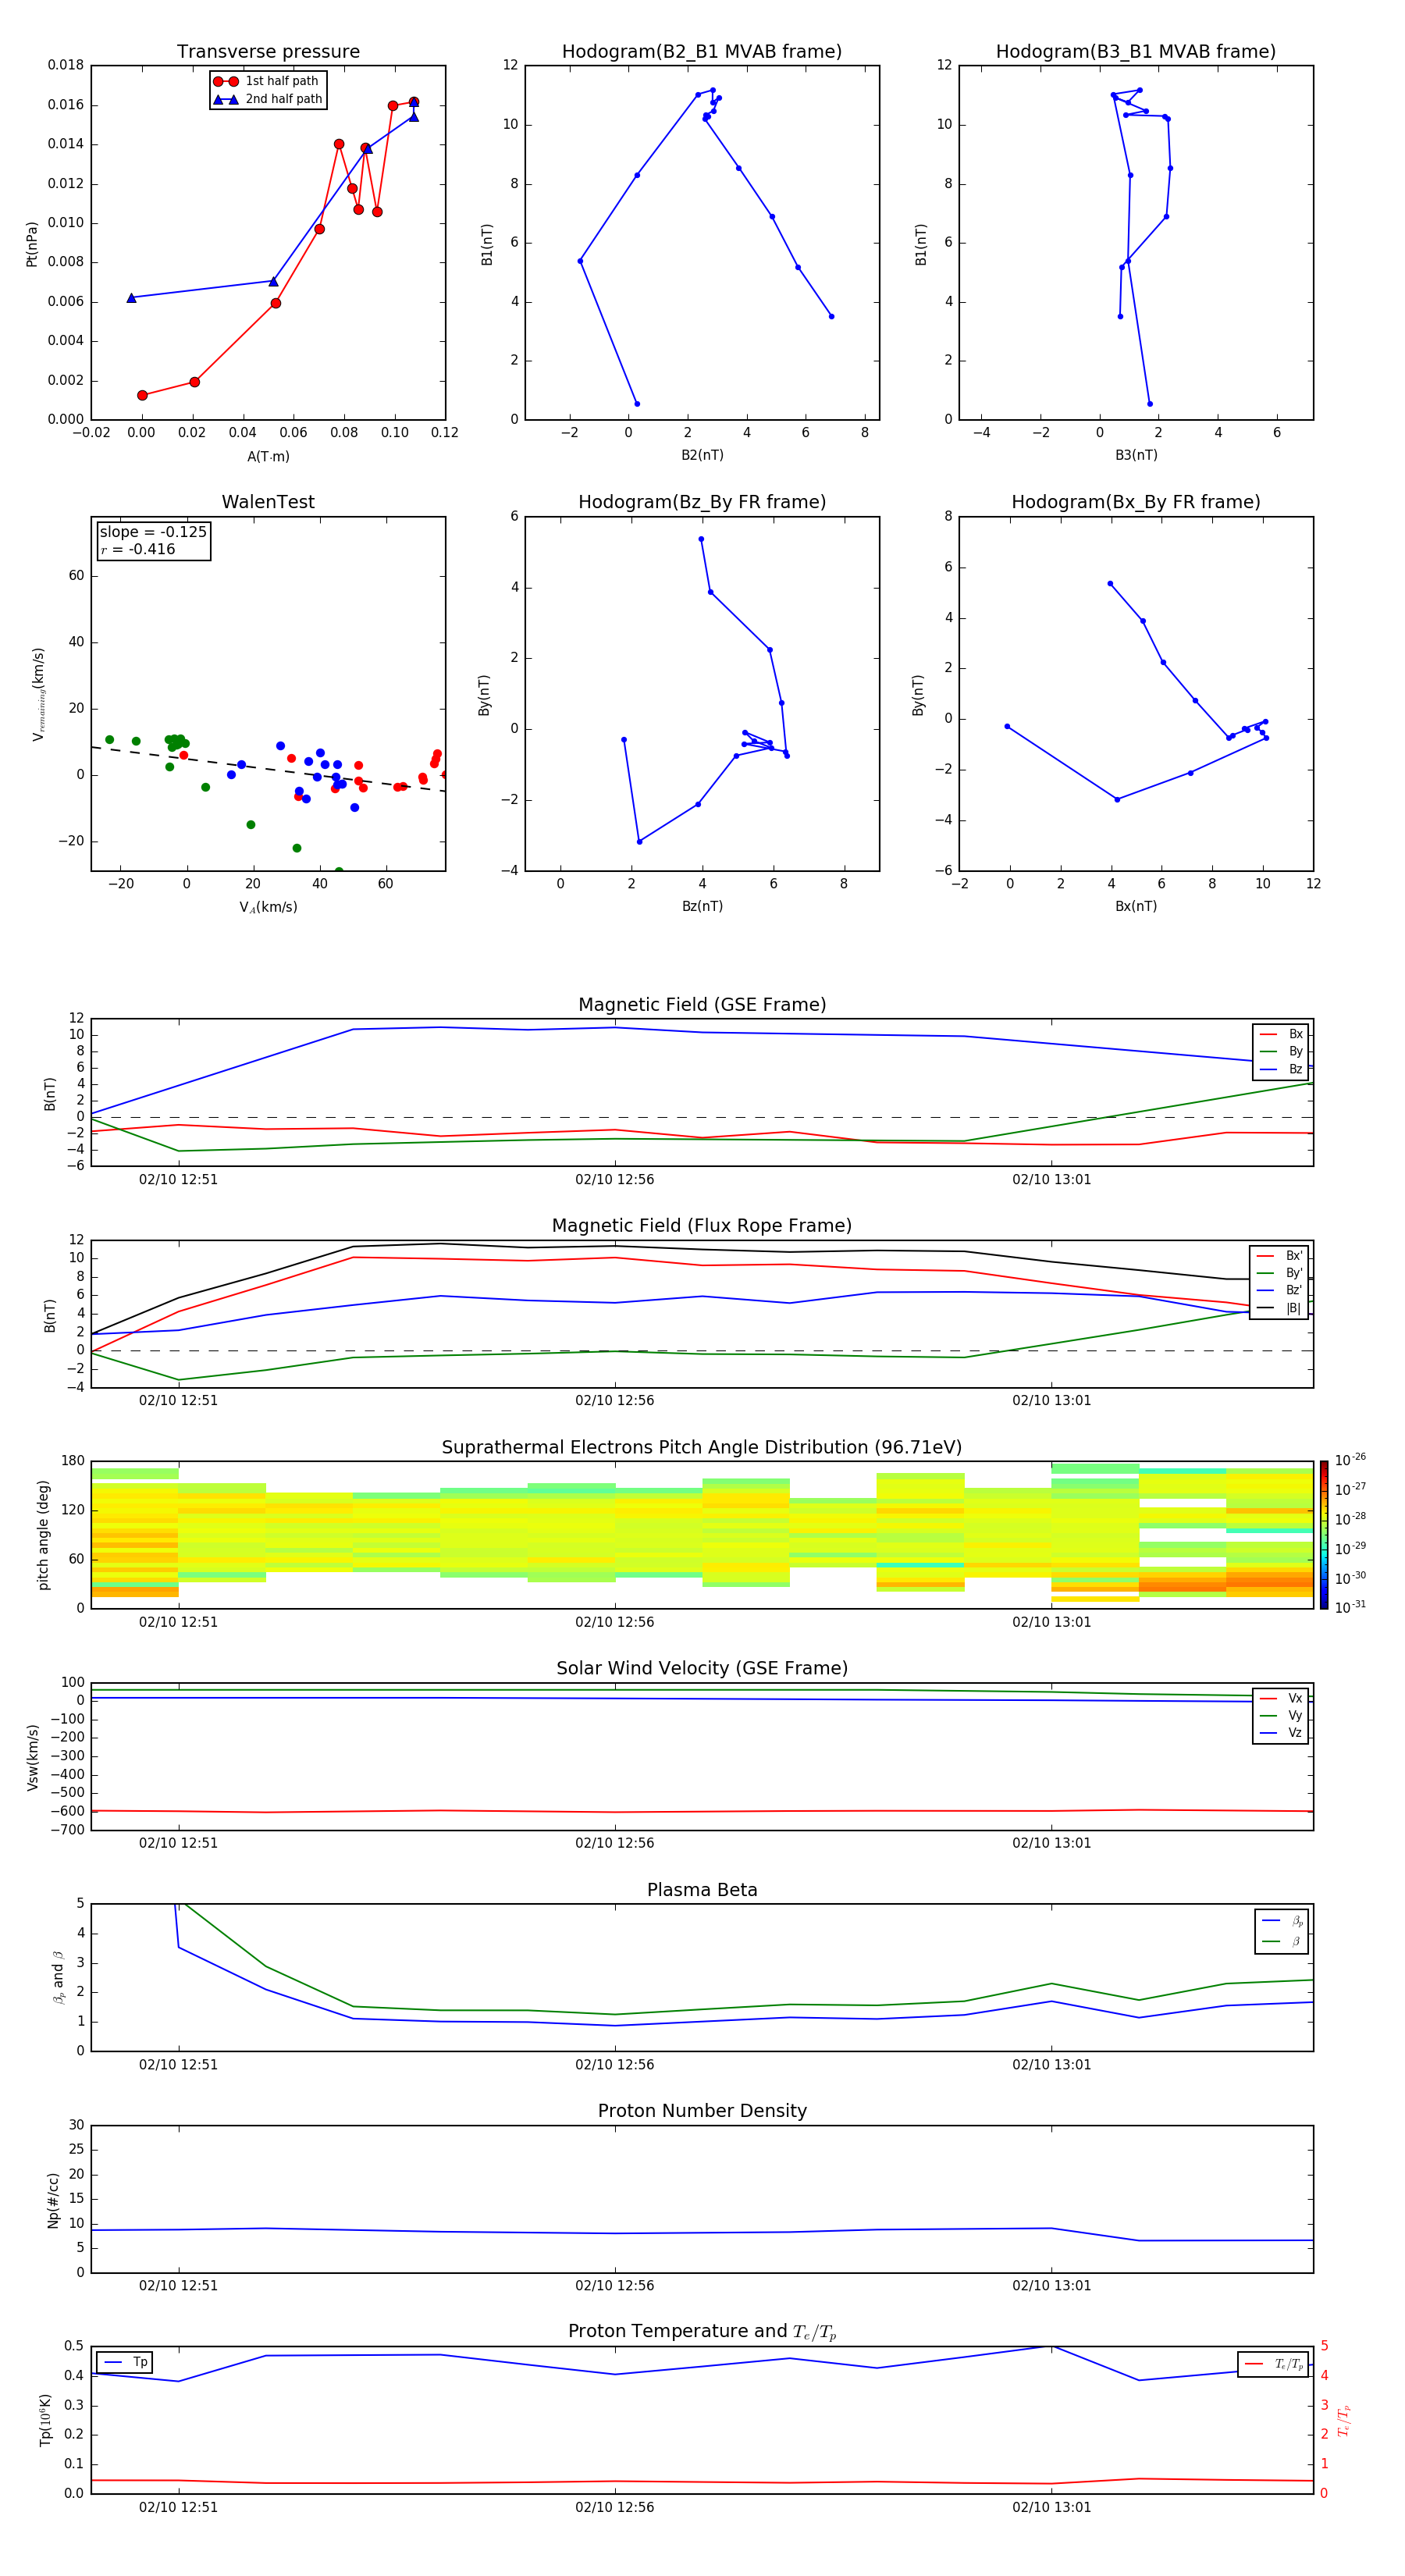The image size is (1405, 2576).
Task: Click the "A(T·m)" x-axis label
Action: tap(268, 457)
